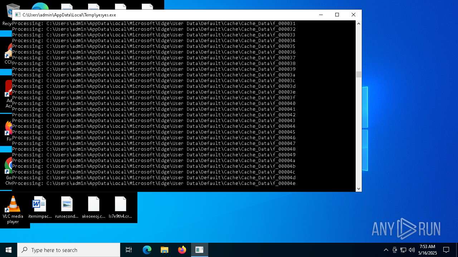The width and height of the screenshot is (458, 257).
Task: Click the console line ending f_00004e
Action: [154, 183]
